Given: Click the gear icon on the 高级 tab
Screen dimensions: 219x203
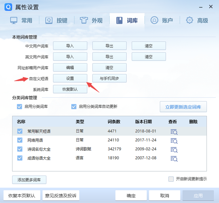Looking at the screenshot, I should [x=189, y=20].
